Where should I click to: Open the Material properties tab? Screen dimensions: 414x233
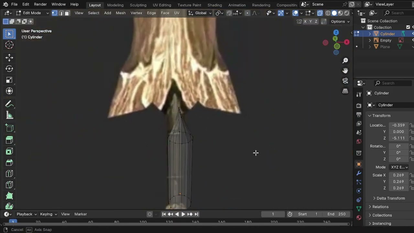click(359, 217)
